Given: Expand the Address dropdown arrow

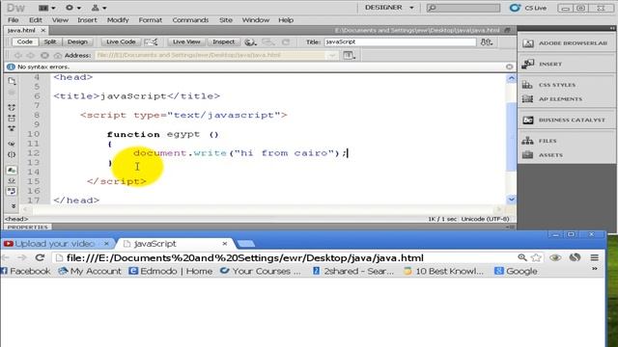Looking at the screenshot, I should 332,56.
